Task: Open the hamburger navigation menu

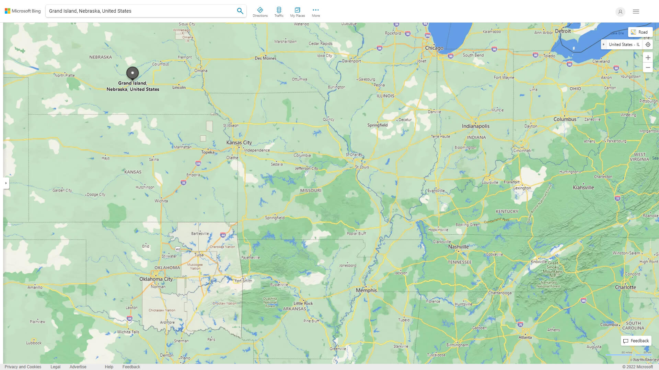Action: point(636,11)
